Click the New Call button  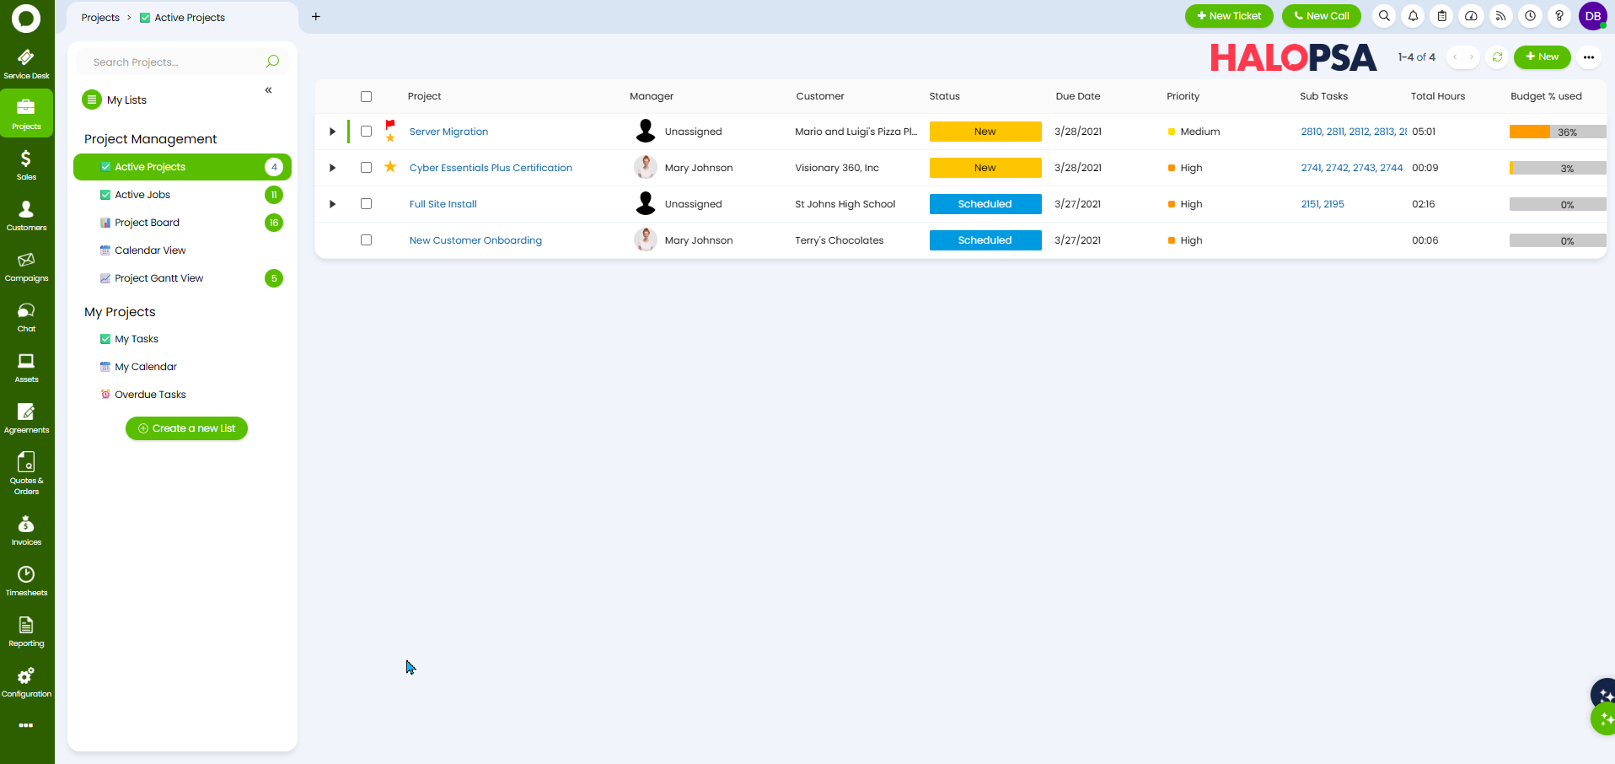[1321, 16]
